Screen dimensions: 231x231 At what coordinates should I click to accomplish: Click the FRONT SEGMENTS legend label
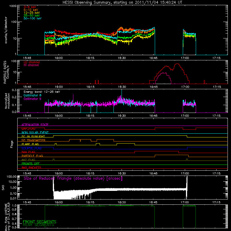click(40, 222)
